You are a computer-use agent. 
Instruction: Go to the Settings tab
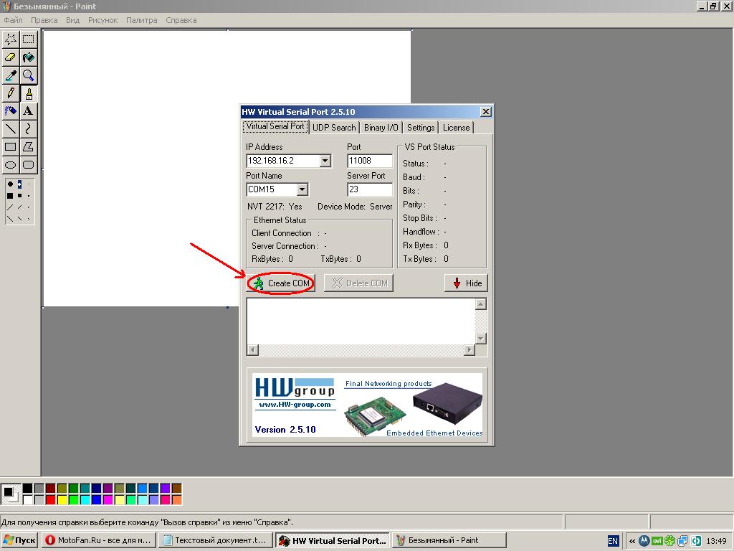tap(421, 128)
